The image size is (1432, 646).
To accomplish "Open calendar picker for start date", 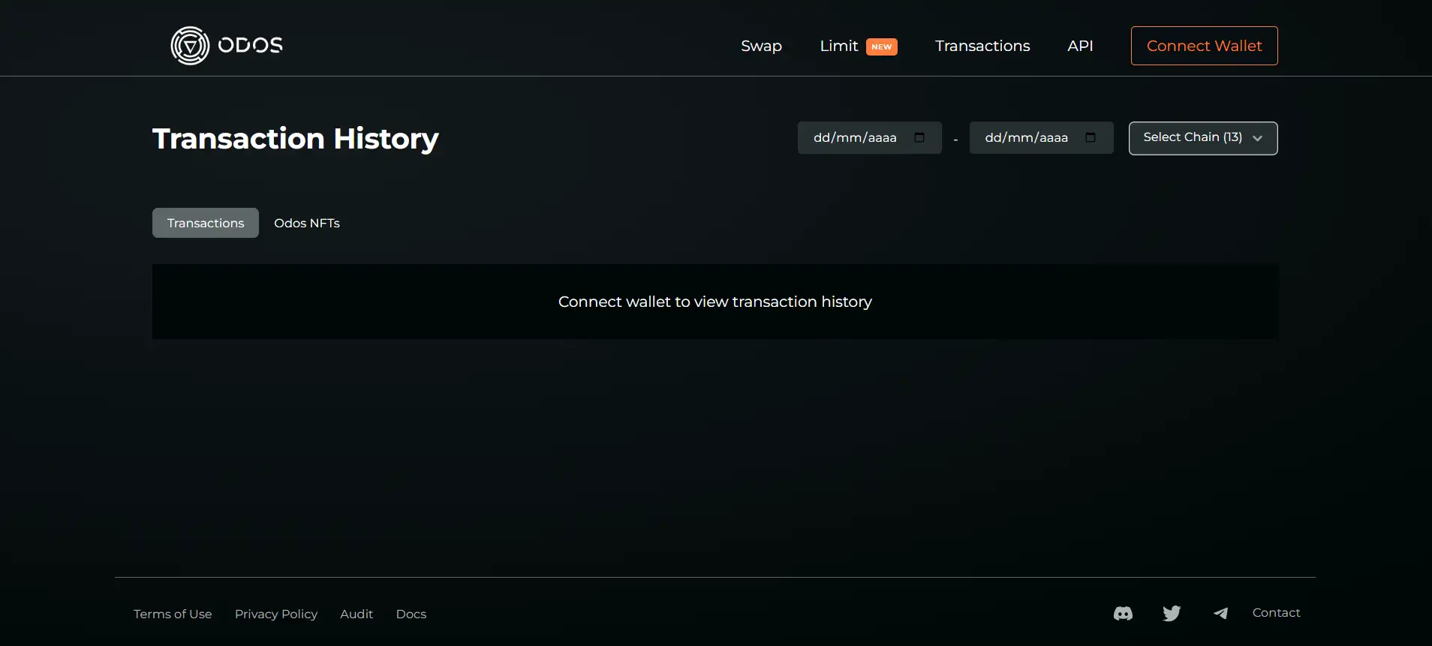I will click(919, 137).
